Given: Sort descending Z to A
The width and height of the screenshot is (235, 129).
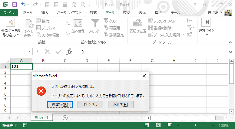Looking at the screenshot, I should tap(68, 32).
